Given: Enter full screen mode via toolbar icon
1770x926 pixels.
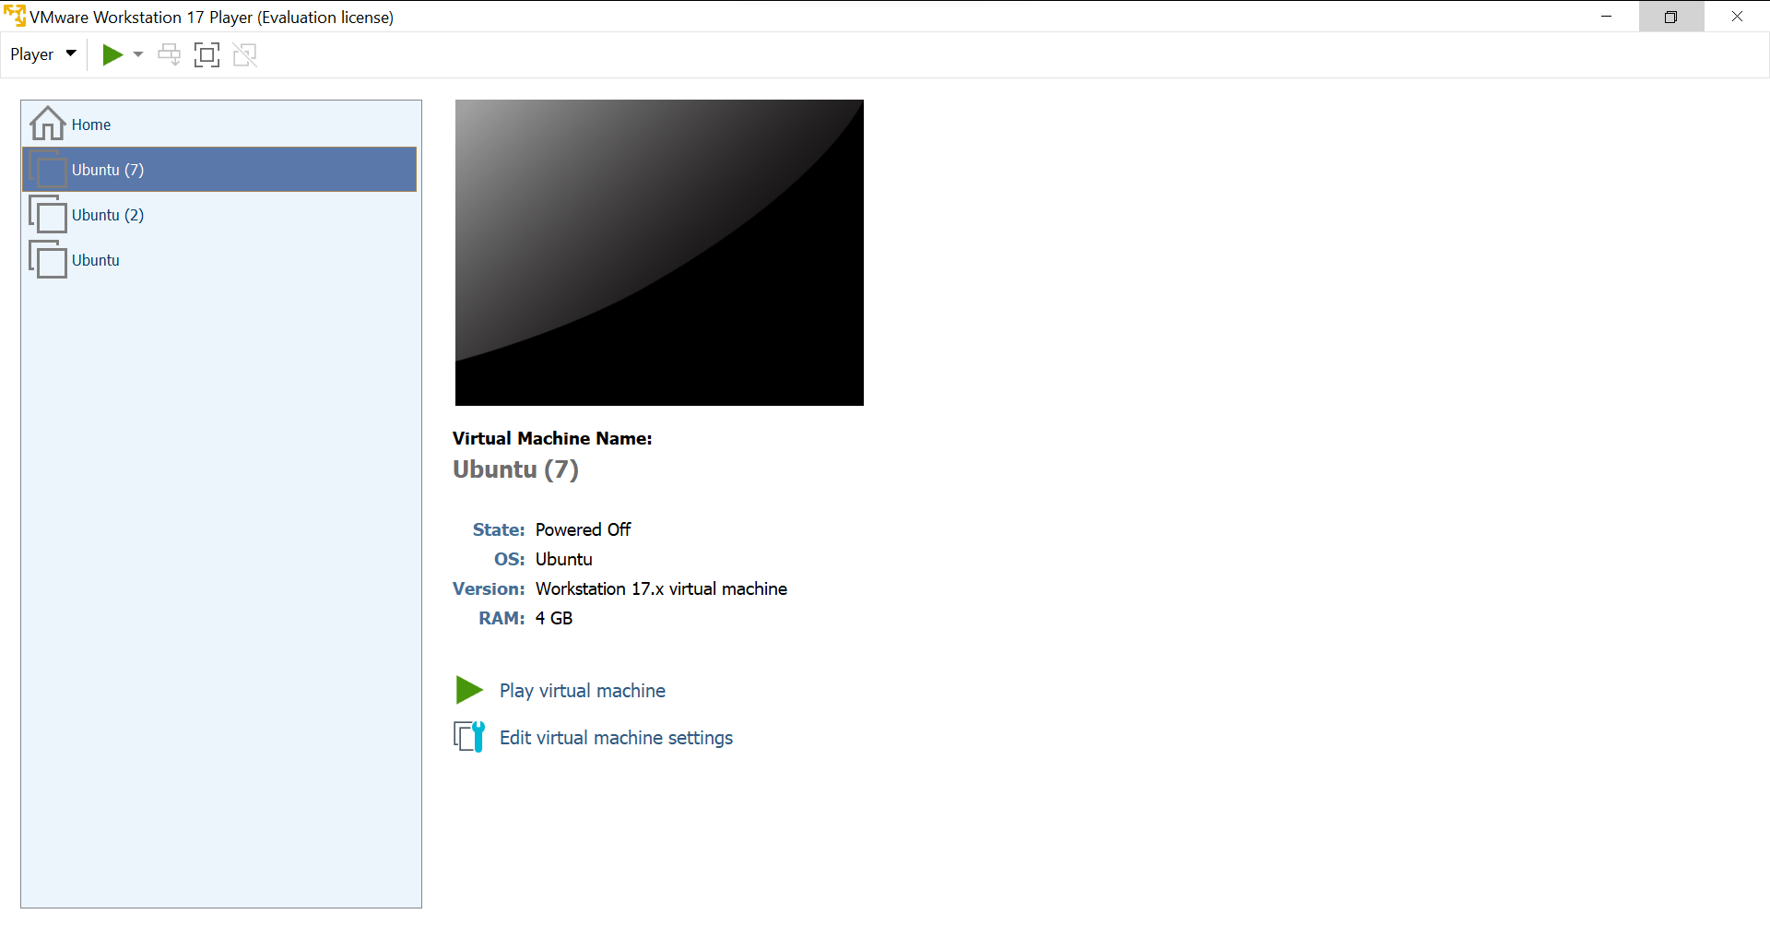Looking at the screenshot, I should [x=207, y=54].
